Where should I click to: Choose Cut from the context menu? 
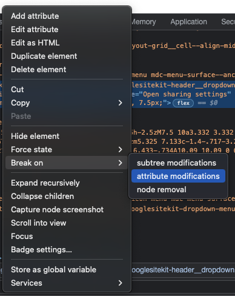pos(66,89)
